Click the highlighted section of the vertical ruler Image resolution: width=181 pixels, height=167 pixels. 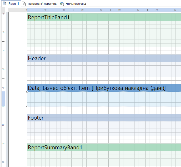point(3,99)
